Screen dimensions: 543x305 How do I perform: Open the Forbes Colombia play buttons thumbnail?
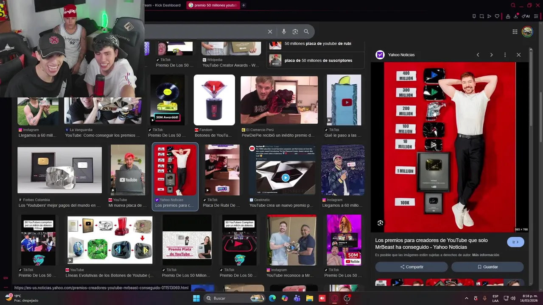click(x=59, y=170)
